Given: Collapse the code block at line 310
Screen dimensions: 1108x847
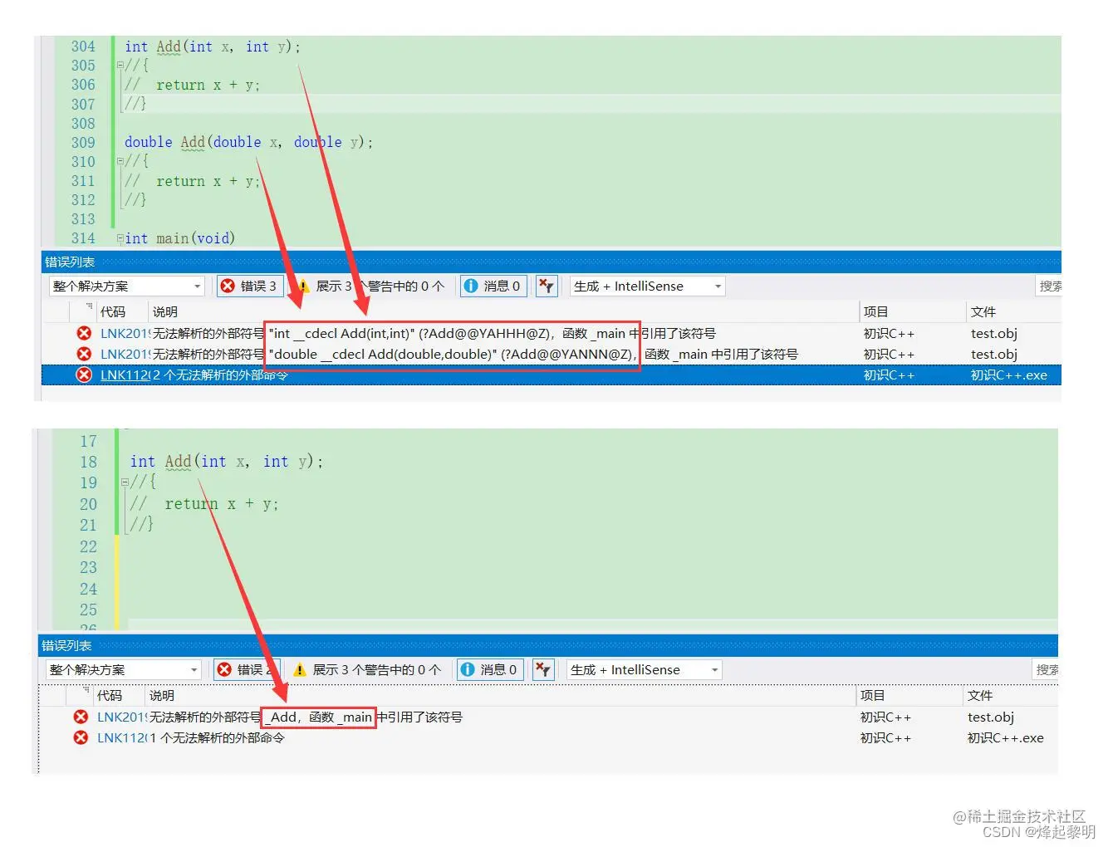Looking at the screenshot, I should tap(120, 162).
